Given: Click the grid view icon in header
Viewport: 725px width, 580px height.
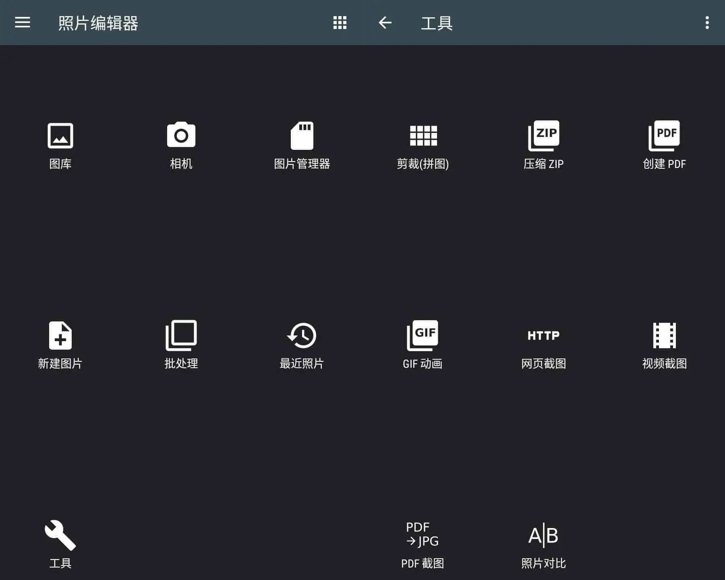Looking at the screenshot, I should point(340,23).
